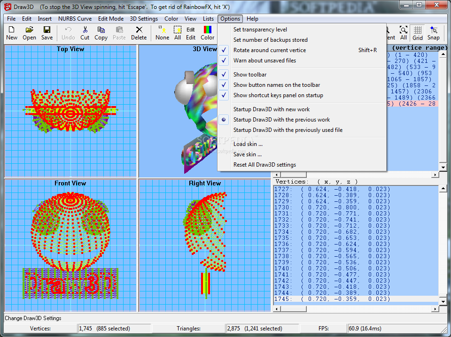This screenshot has width=451, height=337.
Task: Click object list horizontal scroll right arrow
Action: point(435,175)
